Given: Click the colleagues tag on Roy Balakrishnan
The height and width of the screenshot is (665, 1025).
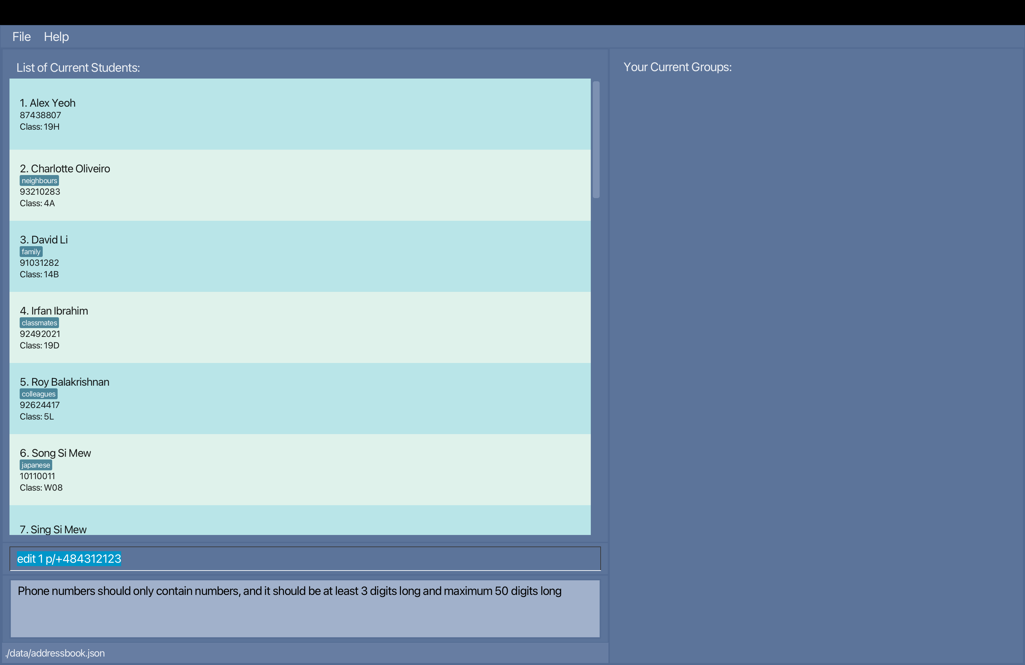Looking at the screenshot, I should tap(38, 394).
